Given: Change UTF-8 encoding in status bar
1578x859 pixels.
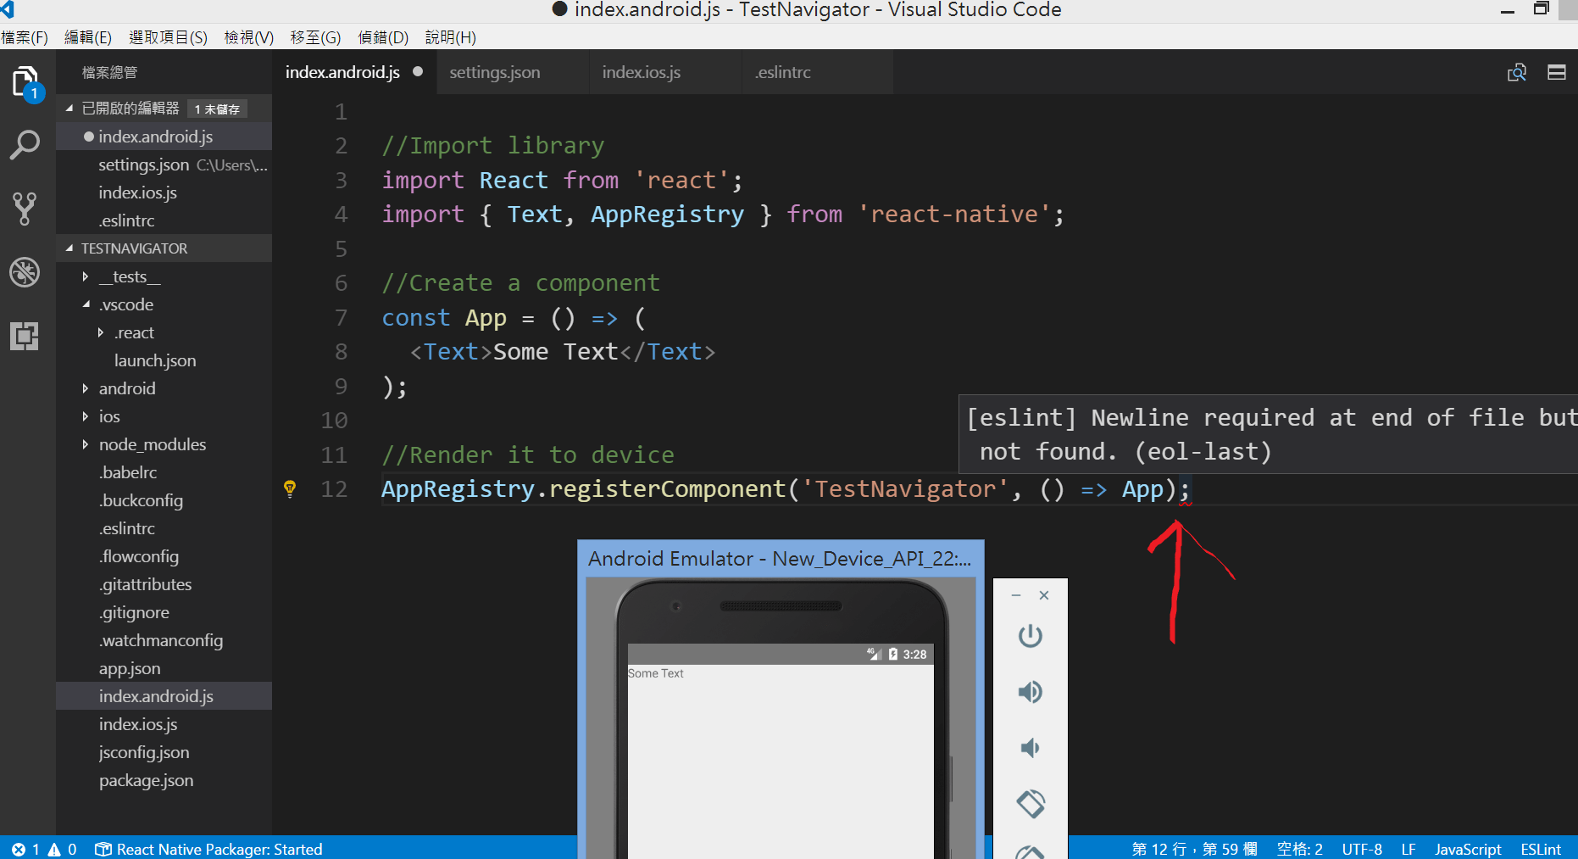Looking at the screenshot, I should (x=1362, y=849).
